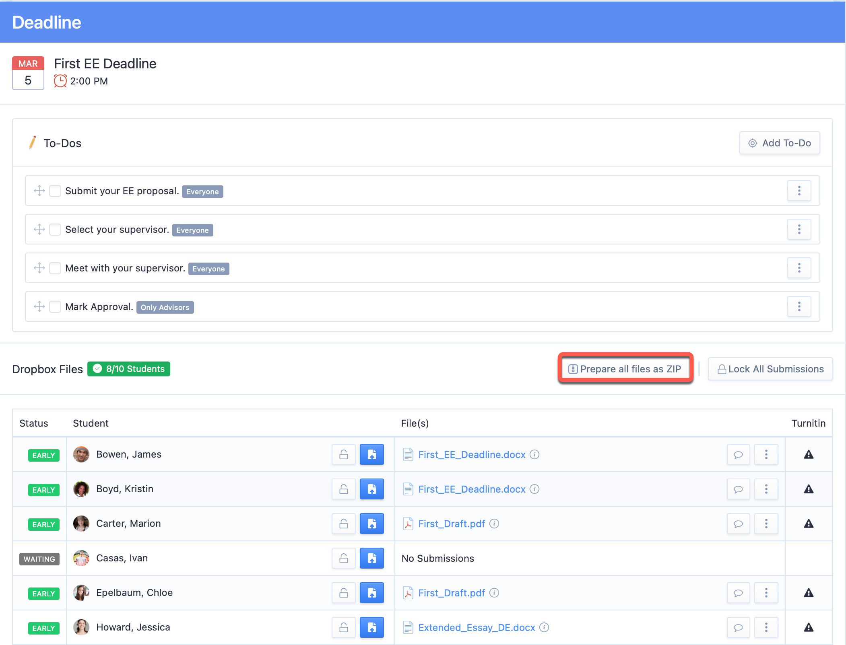Tick the Select your supervisor checkbox
The image size is (846, 645).
click(55, 229)
